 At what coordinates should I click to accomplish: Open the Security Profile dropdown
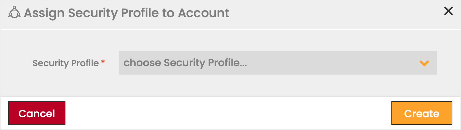277,63
